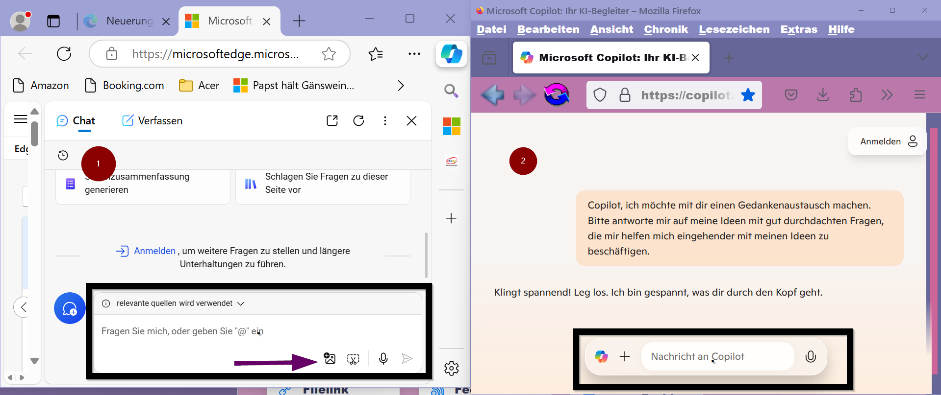Image resolution: width=941 pixels, height=395 pixels.
Task: View site information lock icon in Edge
Action: [112, 53]
